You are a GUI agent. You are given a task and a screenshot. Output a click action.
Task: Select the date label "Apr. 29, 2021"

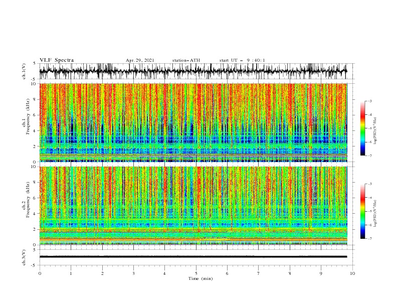coord(140,60)
